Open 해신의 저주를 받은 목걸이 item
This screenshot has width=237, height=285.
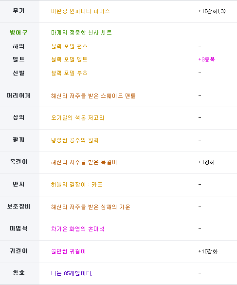pyautogui.click(x=84, y=162)
